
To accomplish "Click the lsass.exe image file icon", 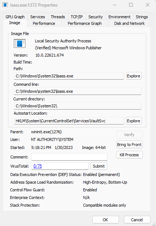I will pyautogui.click(x=20, y=43).
